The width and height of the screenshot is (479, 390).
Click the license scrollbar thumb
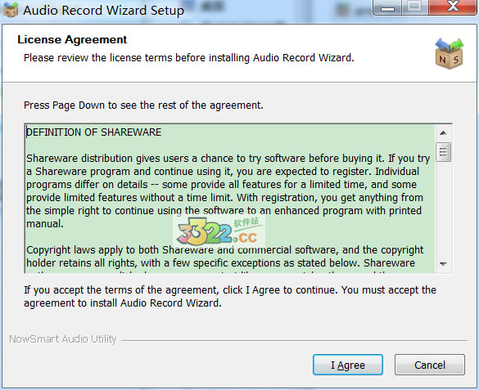443,152
